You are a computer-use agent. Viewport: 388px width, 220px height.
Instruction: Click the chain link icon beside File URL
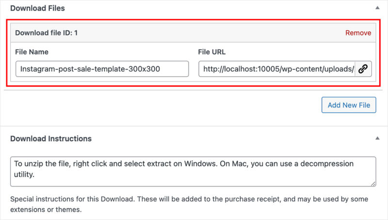(x=363, y=69)
